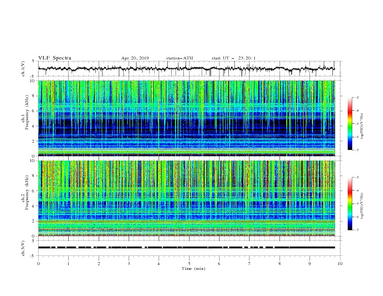The height and width of the screenshot is (296, 383).
Task: Click time tick label '10' on x-axis
Action: (x=340, y=264)
